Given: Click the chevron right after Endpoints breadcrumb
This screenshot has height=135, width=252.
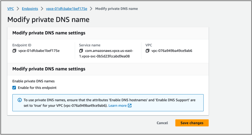Looking at the screenshot, I should [x=42, y=9].
